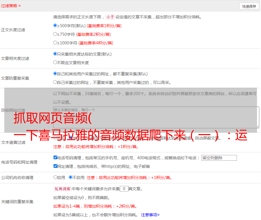Image resolution: width=261 pixels, height=220 pixels.
Task: Choose 只采集相关度达标的文章(默认) option
Action: point(55,54)
